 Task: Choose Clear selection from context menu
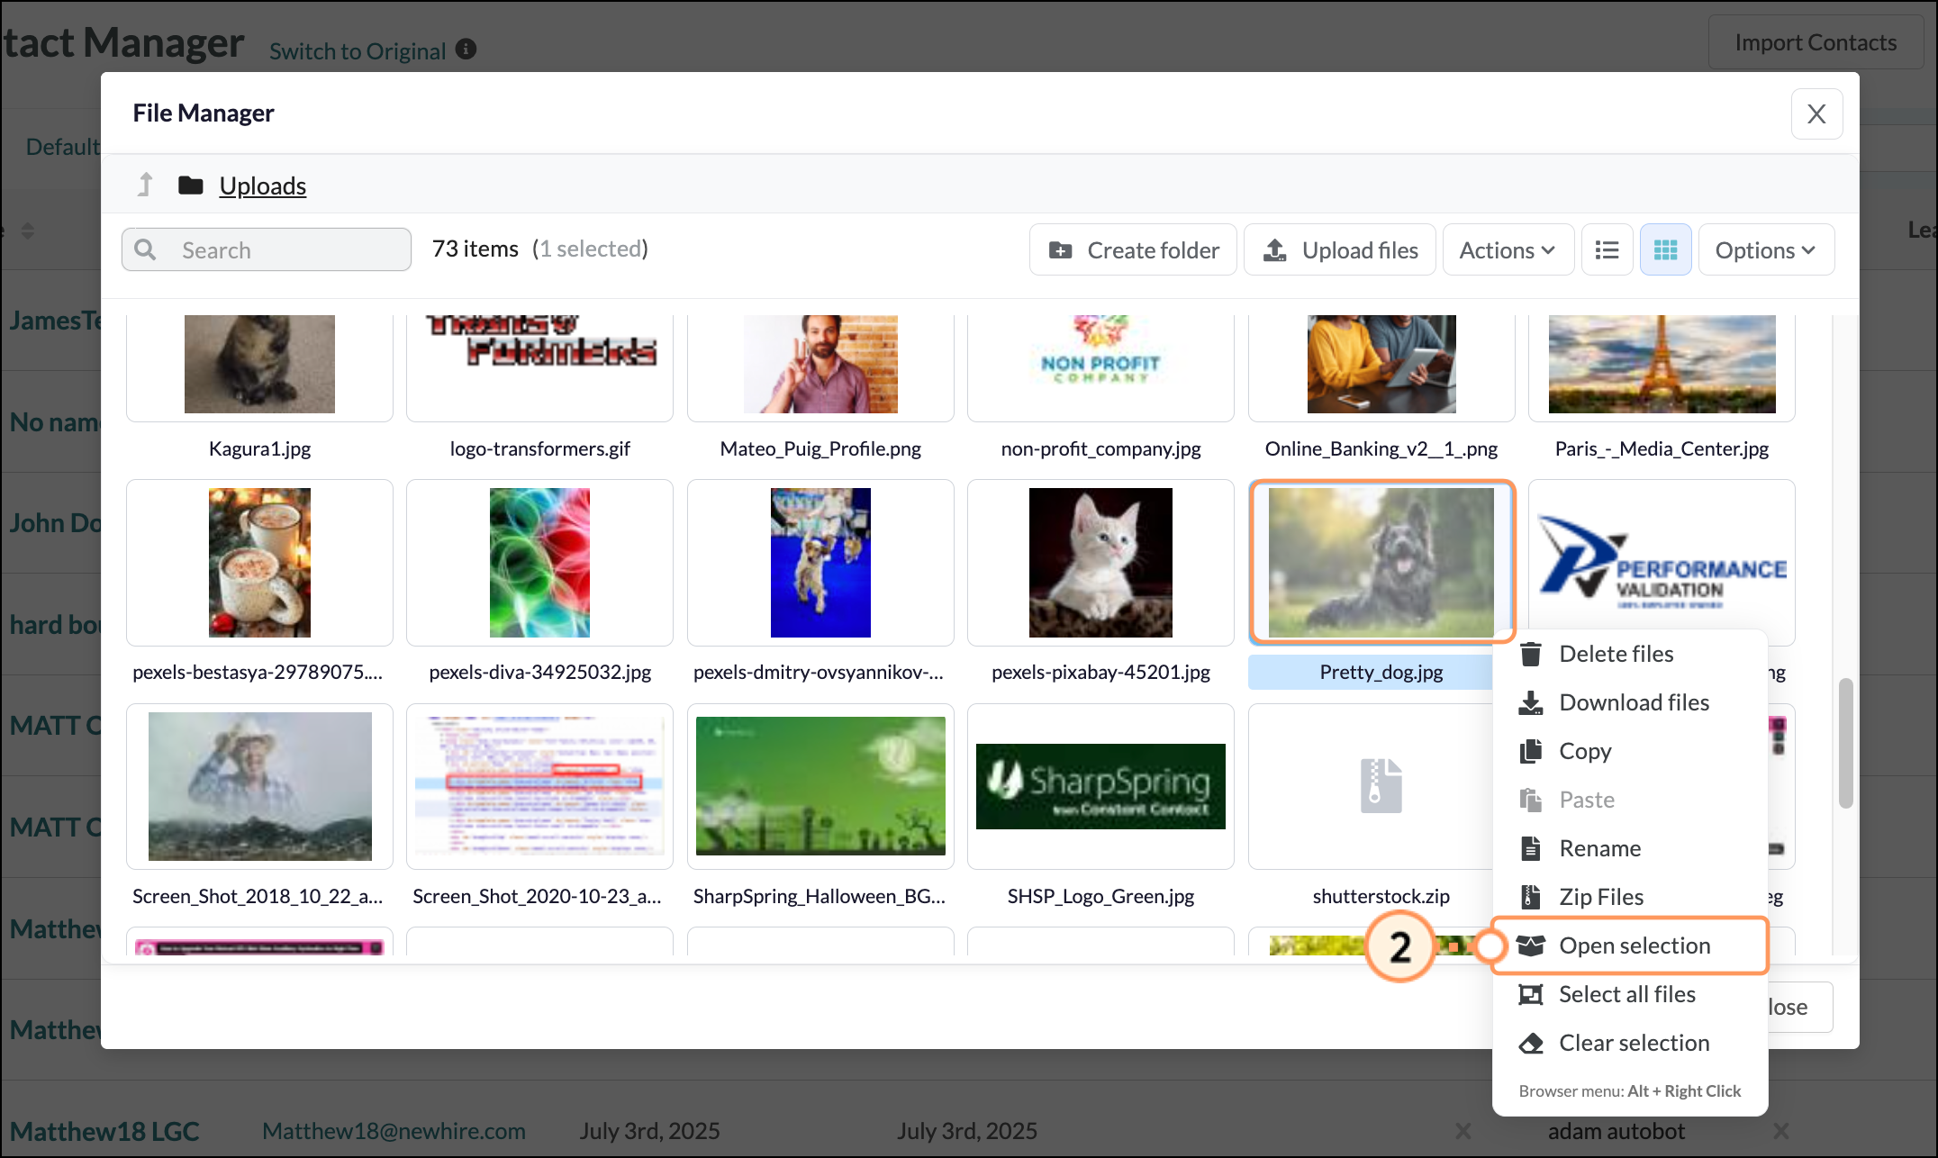point(1630,1043)
